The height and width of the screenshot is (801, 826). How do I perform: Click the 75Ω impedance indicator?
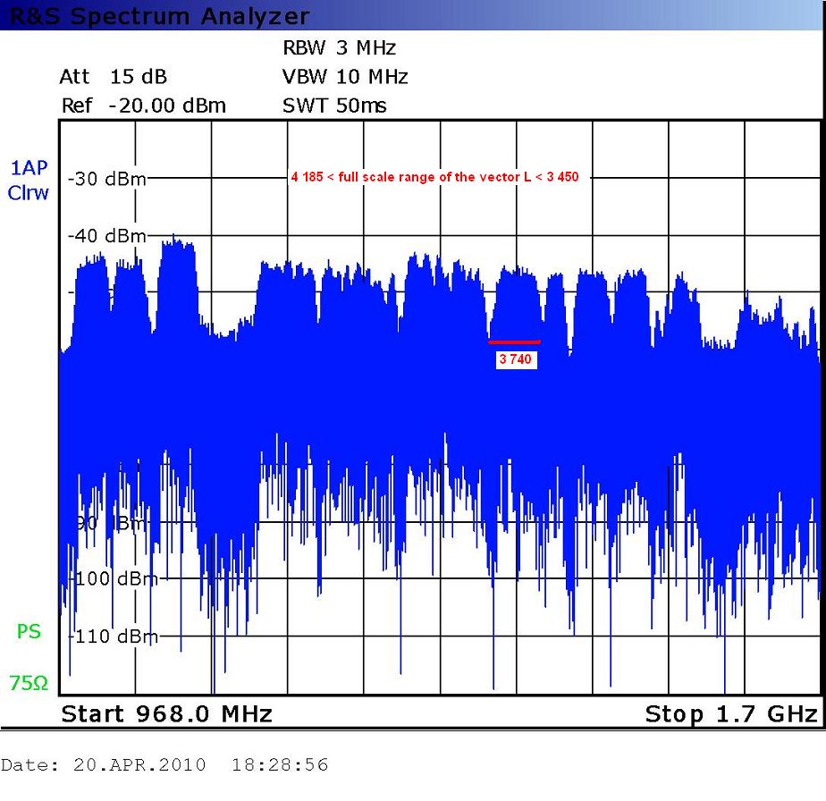coord(29,684)
